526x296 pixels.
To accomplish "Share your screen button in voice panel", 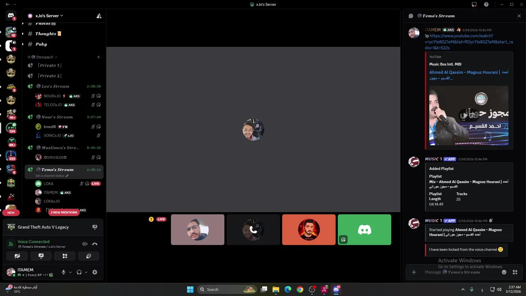I will coord(41,256).
